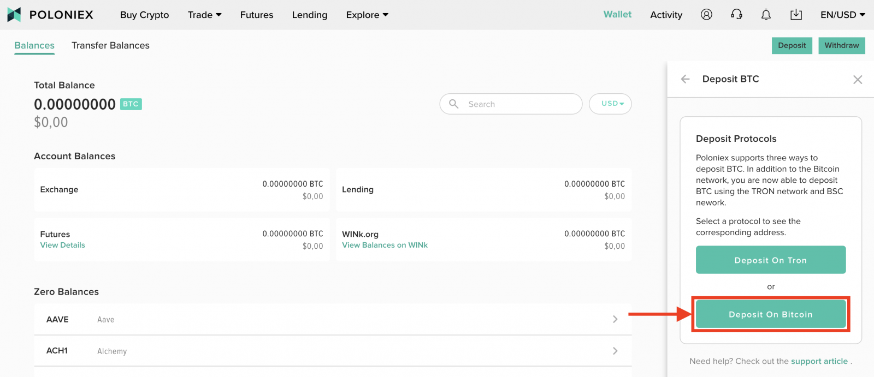The image size is (874, 377).
Task: Open the EN/USD language currency selector
Action: click(x=842, y=15)
